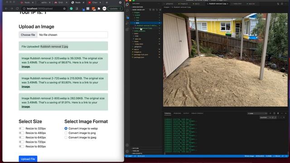The image size is (290, 163).
Task: Switch to the DEBUG CONSOLE tab
Action: (197, 113)
